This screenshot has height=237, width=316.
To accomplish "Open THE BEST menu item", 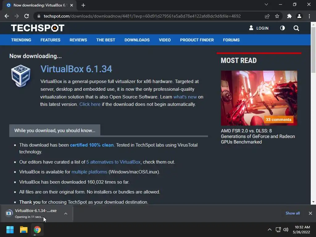I will coord(106,40).
